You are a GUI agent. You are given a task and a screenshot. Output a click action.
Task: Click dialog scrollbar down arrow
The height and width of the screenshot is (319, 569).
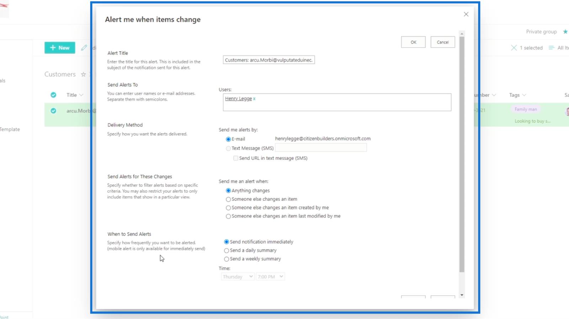click(462, 295)
